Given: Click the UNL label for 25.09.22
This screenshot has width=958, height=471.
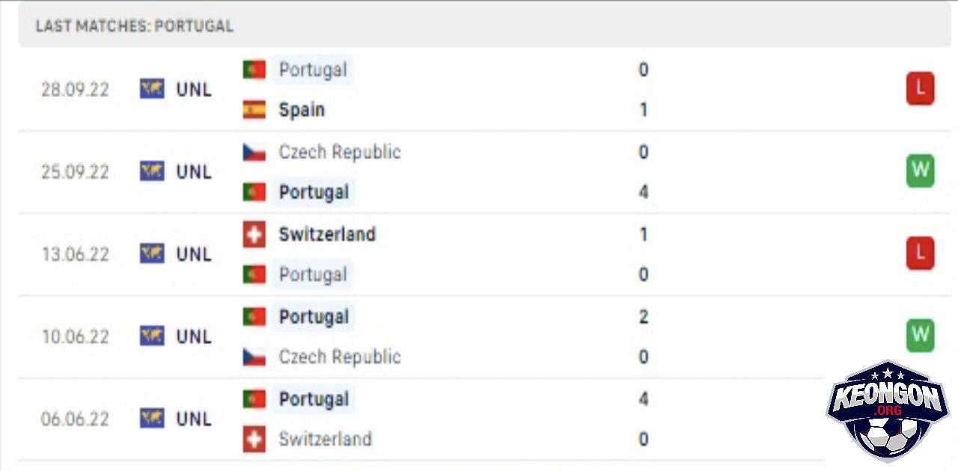Looking at the screenshot, I should [x=194, y=172].
